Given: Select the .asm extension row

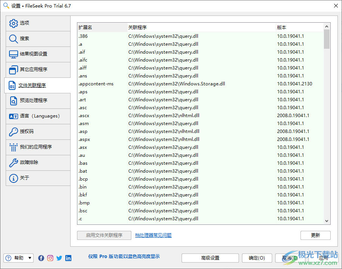Looking at the screenshot, I should 200,124.
